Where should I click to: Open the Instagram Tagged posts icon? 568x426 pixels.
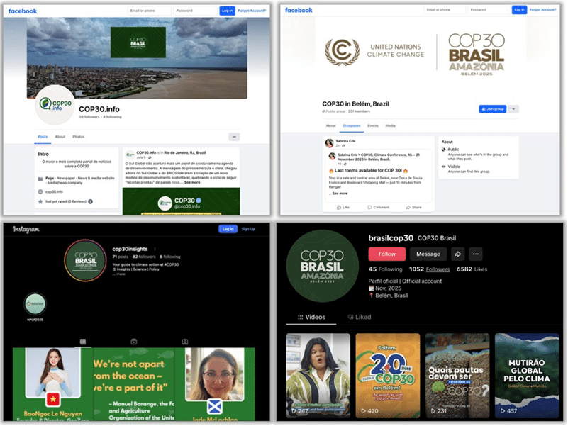185,341
